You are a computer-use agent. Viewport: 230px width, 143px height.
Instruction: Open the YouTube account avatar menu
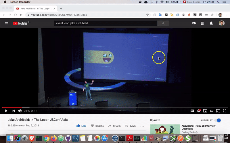click(x=222, y=23)
